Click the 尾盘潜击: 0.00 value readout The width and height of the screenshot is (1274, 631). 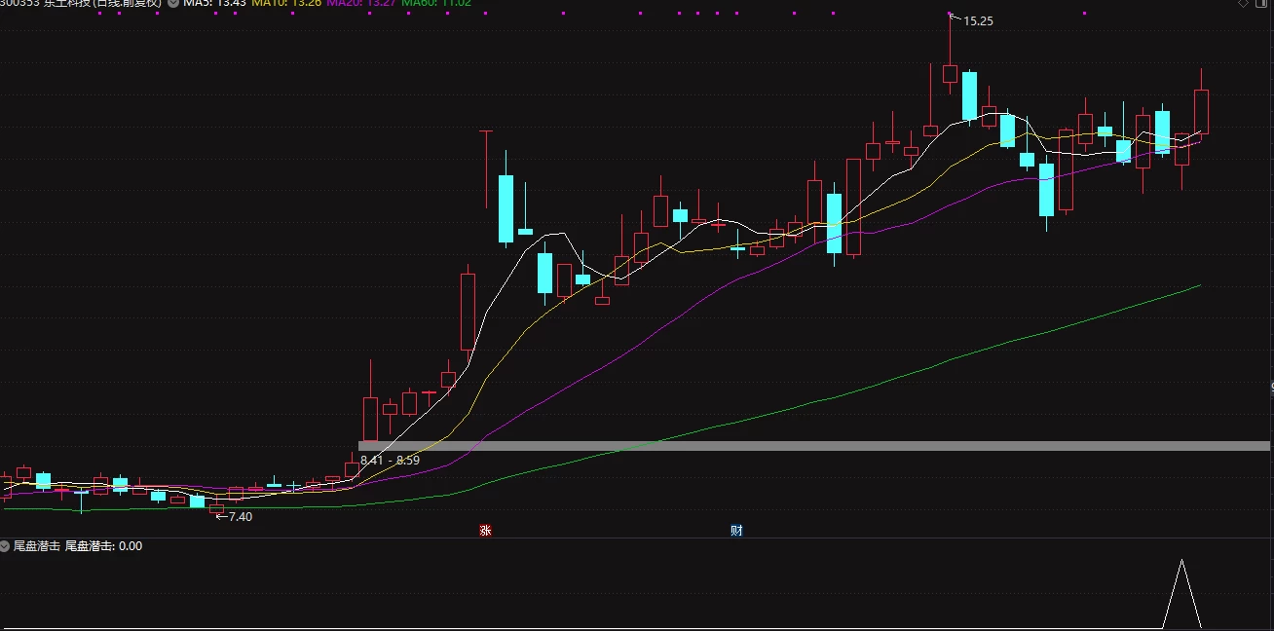pos(103,546)
